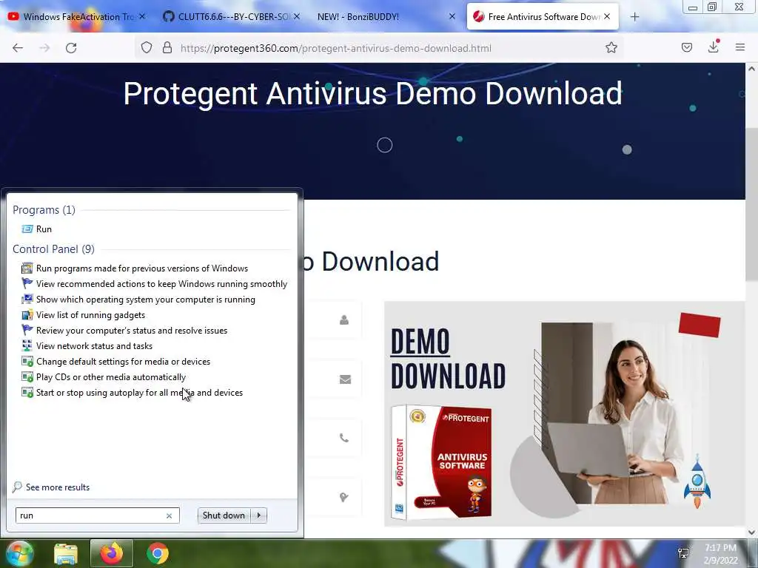
Task: Click the Firefox taskbar icon
Action: (x=112, y=553)
